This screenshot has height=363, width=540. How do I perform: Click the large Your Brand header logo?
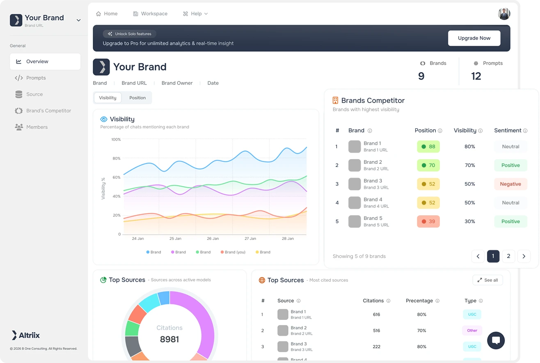point(101,67)
